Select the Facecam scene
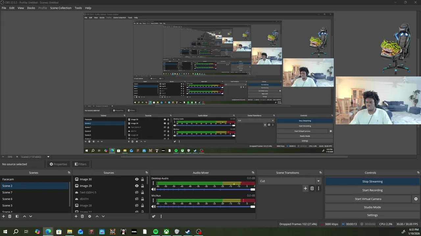The width and height of the screenshot is (421, 236). [35, 179]
